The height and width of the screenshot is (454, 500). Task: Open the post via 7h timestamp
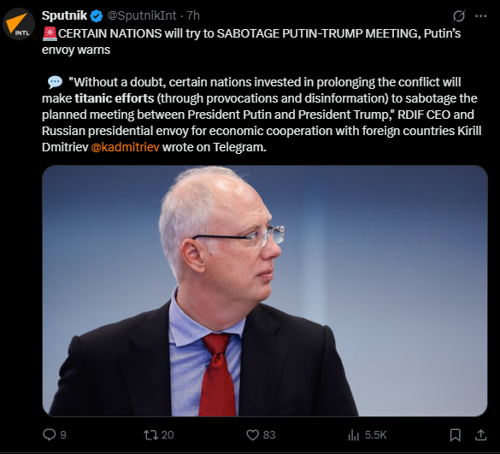(193, 15)
